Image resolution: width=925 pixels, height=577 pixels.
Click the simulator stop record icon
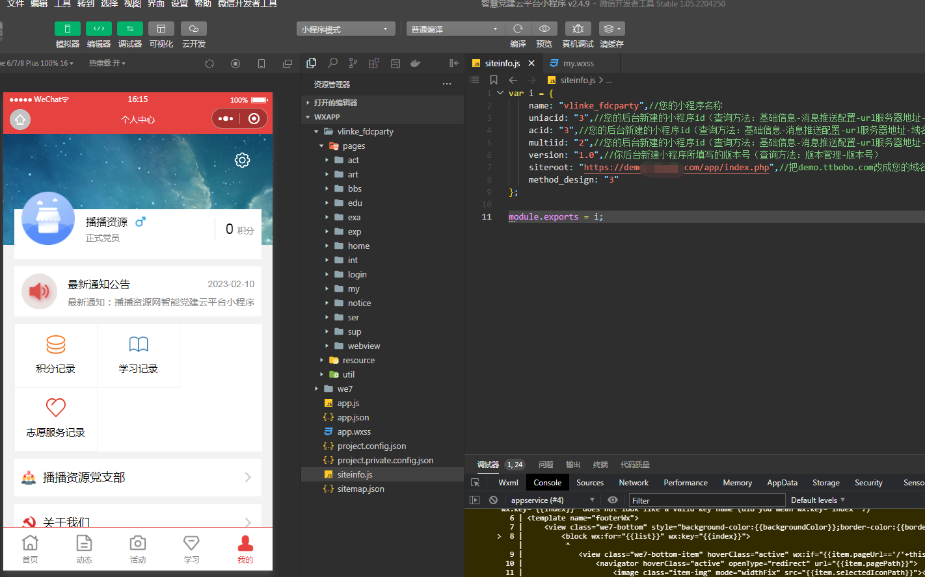pos(235,64)
